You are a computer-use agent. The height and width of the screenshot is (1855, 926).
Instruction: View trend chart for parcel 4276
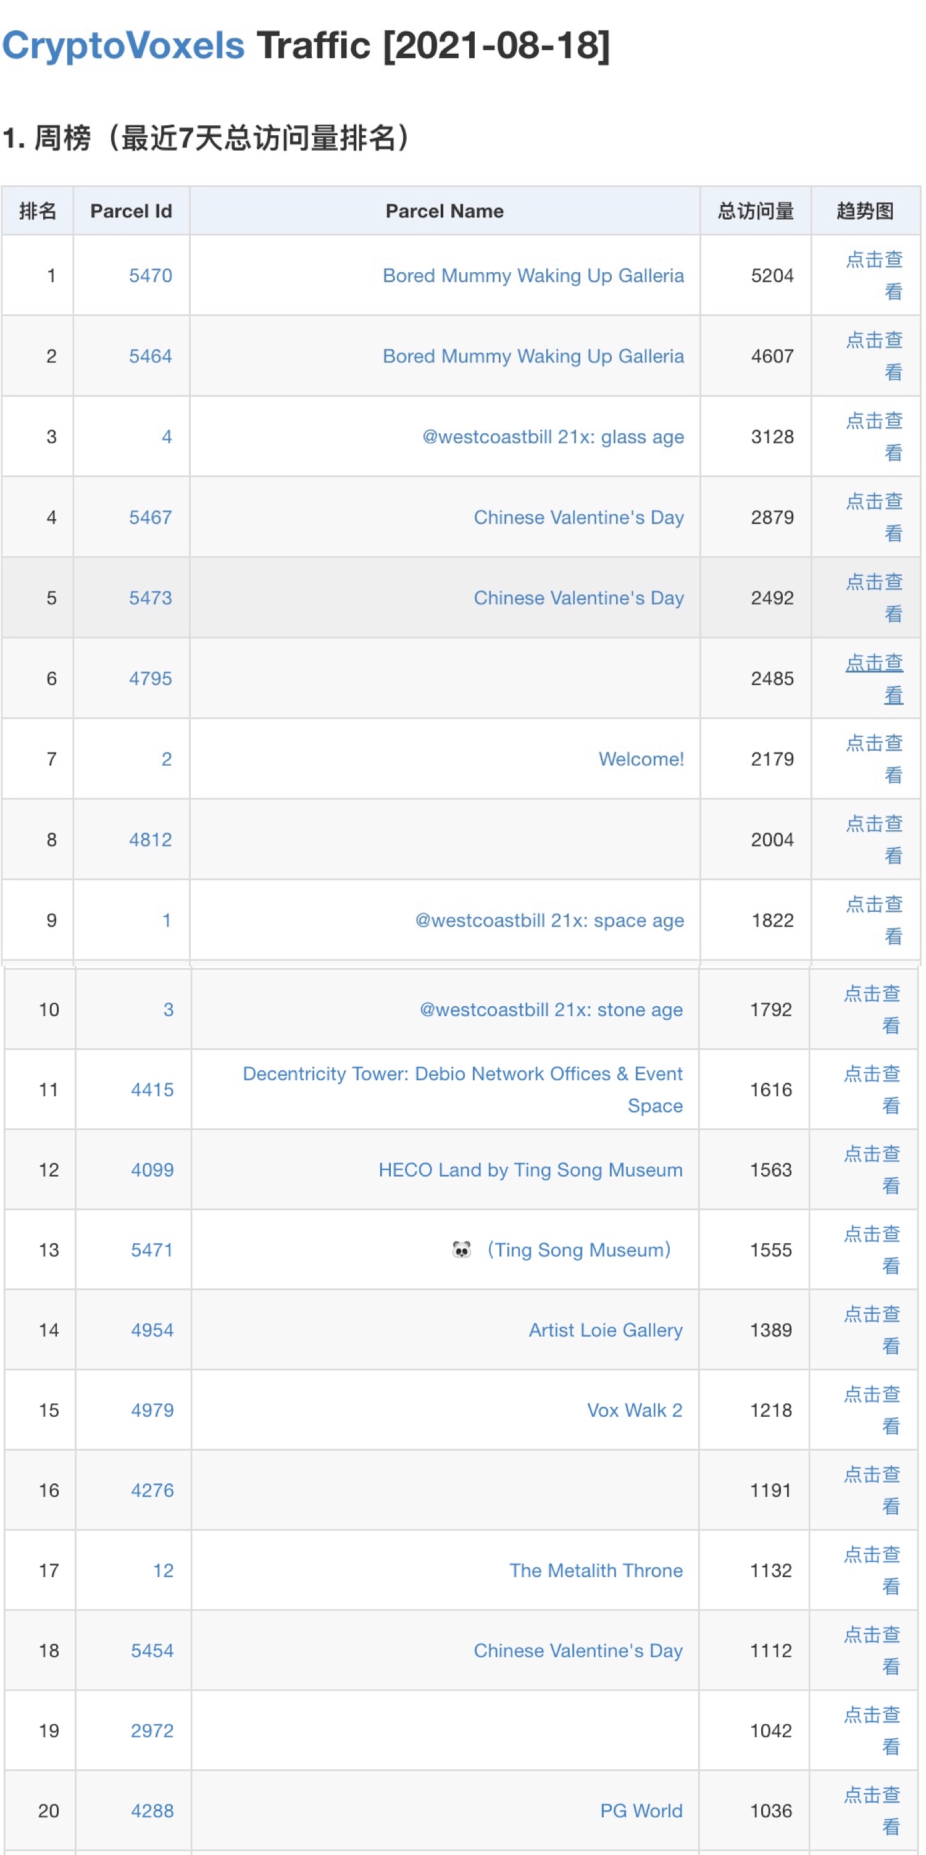pyautogui.click(x=872, y=1490)
